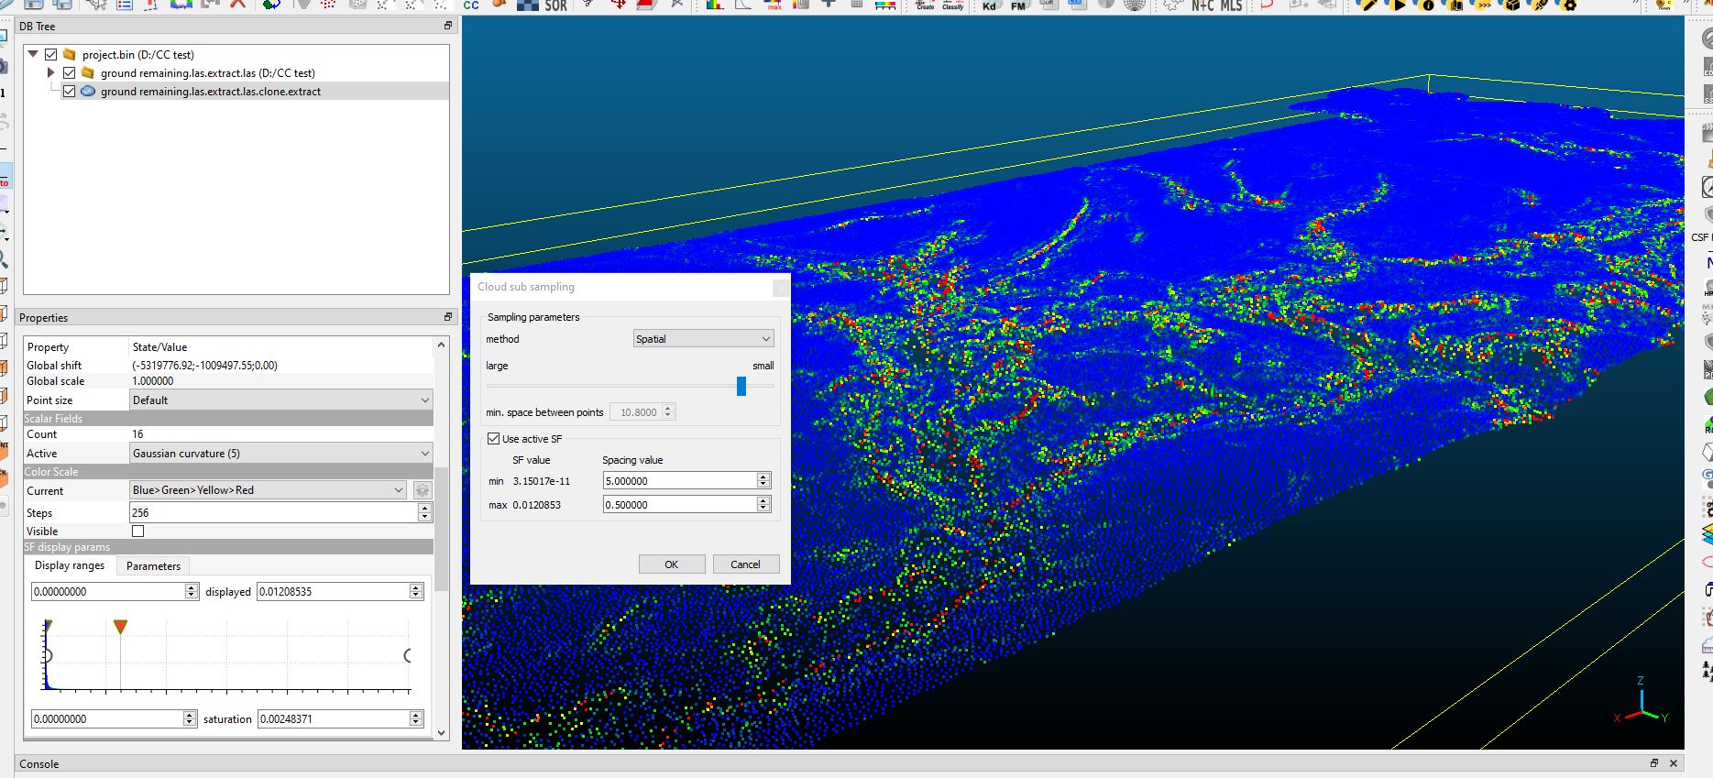Switch to the Parameters tab

pyautogui.click(x=153, y=566)
